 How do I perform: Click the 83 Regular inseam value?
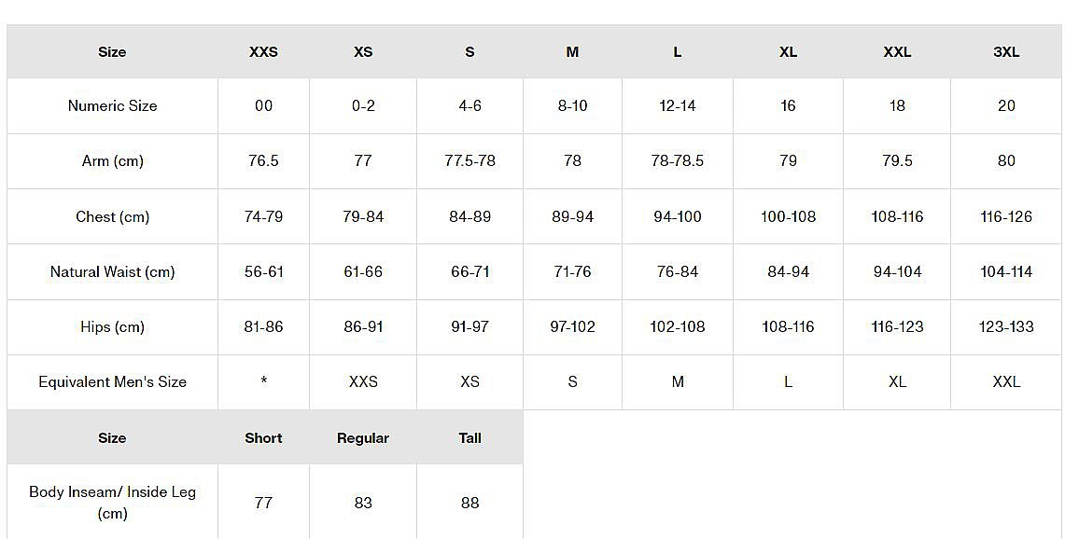[x=363, y=504]
